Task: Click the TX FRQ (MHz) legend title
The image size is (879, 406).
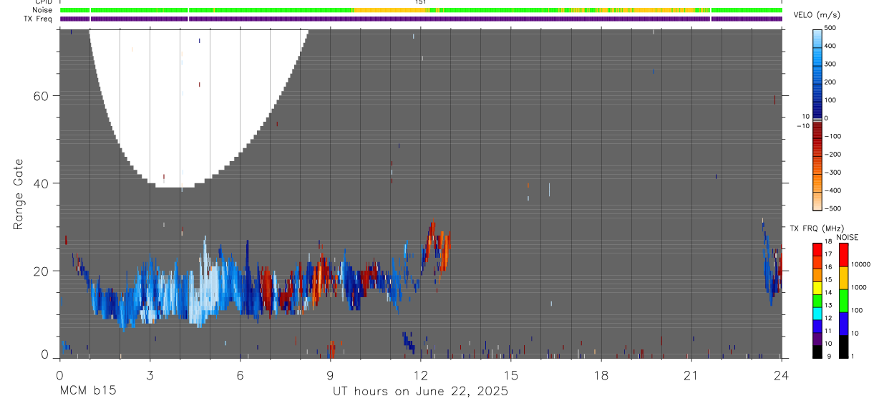Action: click(815, 228)
